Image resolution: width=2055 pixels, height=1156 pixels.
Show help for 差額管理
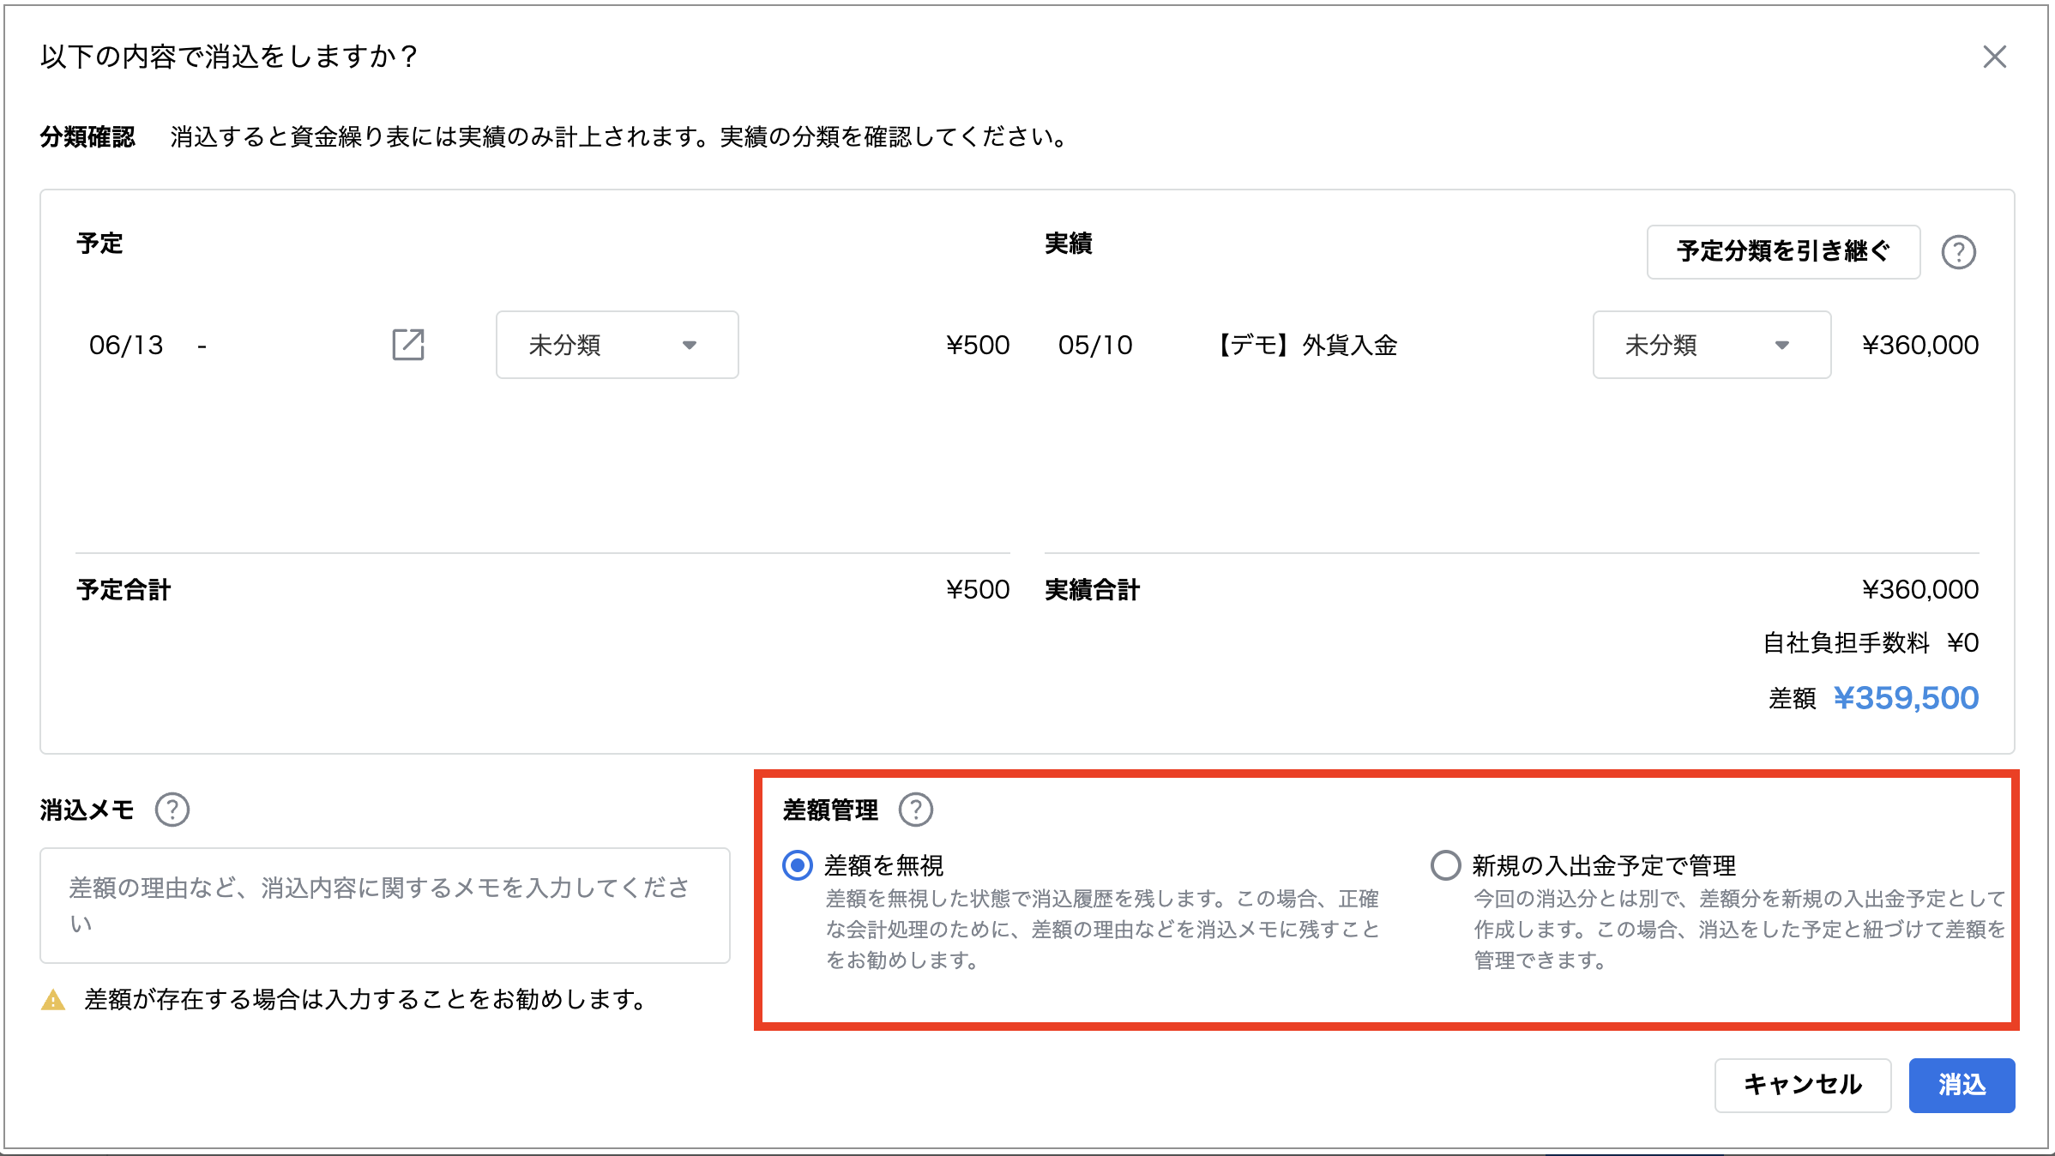point(916,810)
